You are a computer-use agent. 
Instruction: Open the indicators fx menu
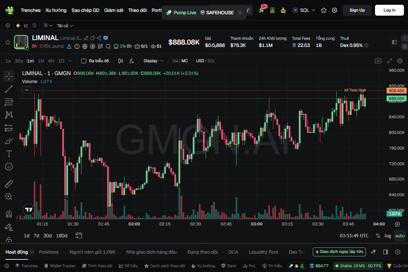pyautogui.click(x=132, y=61)
